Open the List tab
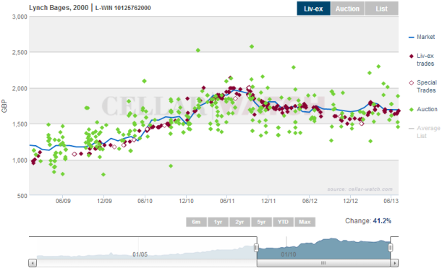Viewport: 442px width, 271px height. coord(382,9)
